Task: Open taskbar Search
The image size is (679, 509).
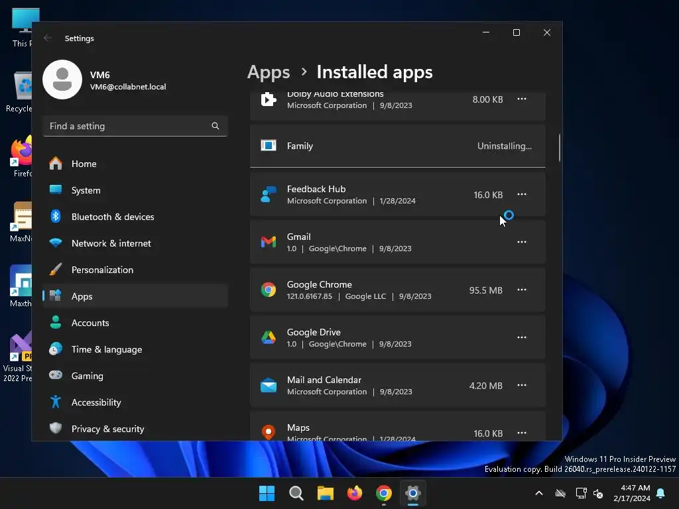Action: pyautogui.click(x=296, y=493)
